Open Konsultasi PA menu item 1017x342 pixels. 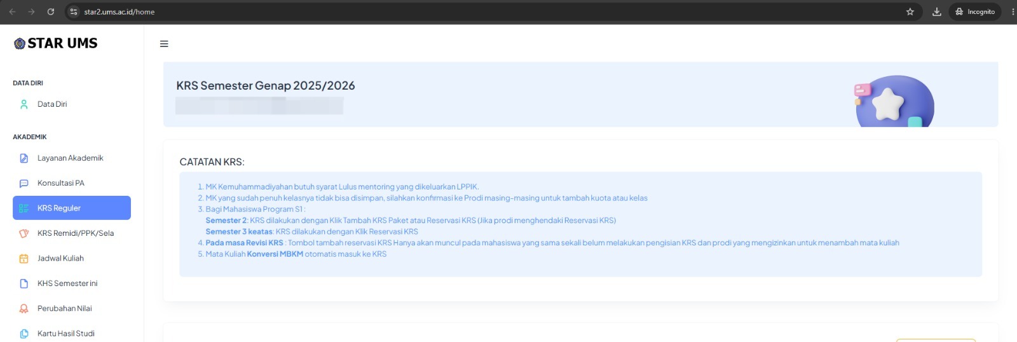72,183
